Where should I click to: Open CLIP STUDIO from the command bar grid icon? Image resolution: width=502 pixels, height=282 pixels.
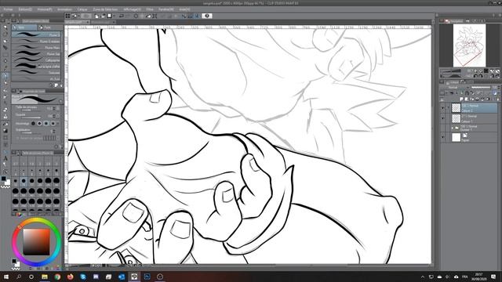click(x=67, y=16)
